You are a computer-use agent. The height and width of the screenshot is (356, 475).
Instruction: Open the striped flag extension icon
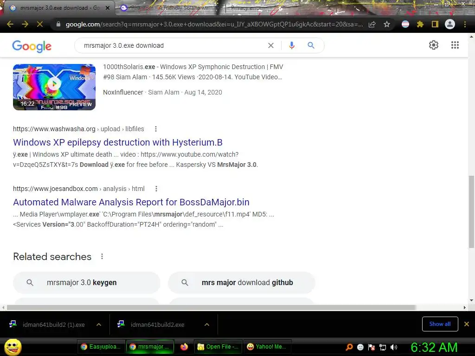pyautogui.click(x=405, y=24)
